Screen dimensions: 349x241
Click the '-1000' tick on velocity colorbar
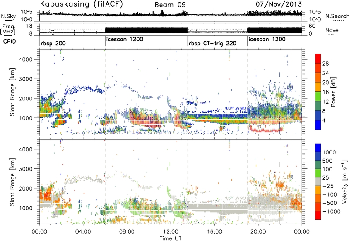click(x=332, y=211)
